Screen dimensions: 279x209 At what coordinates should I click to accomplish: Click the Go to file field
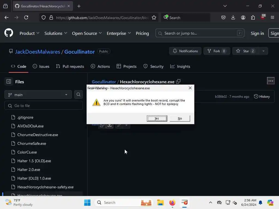point(44,106)
